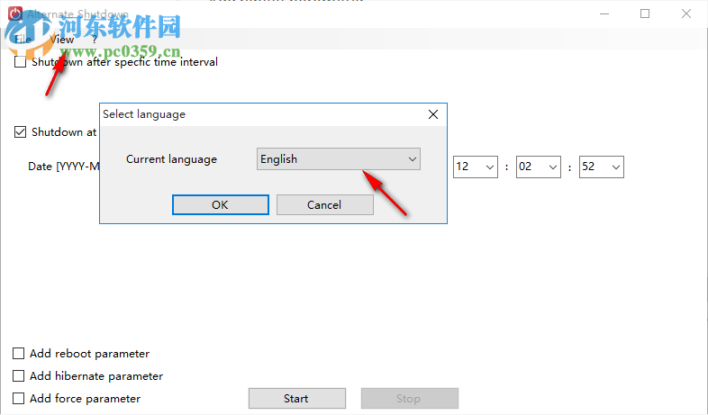Image resolution: width=708 pixels, height=415 pixels.
Task: Click the Current language label text
Action: pyautogui.click(x=171, y=159)
